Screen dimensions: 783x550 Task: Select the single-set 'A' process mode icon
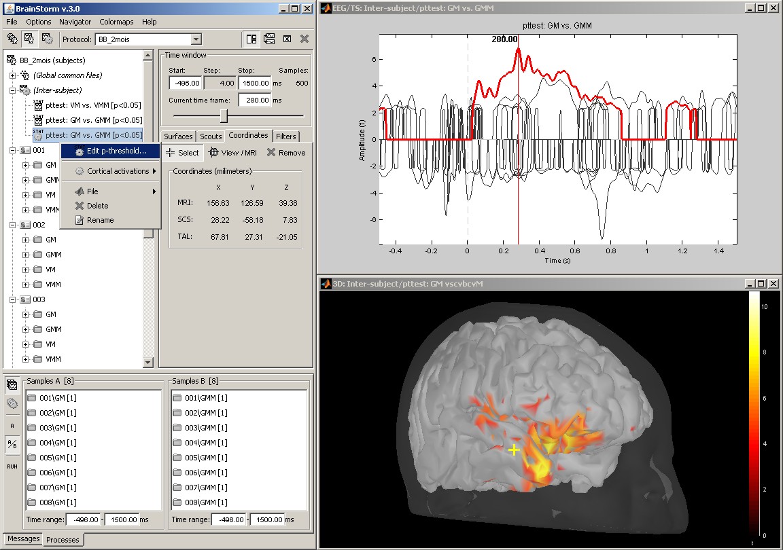click(12, 425)
